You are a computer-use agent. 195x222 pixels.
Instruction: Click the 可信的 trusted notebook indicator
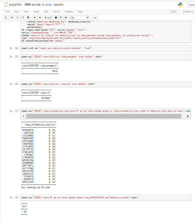click(x=173, y=12)
